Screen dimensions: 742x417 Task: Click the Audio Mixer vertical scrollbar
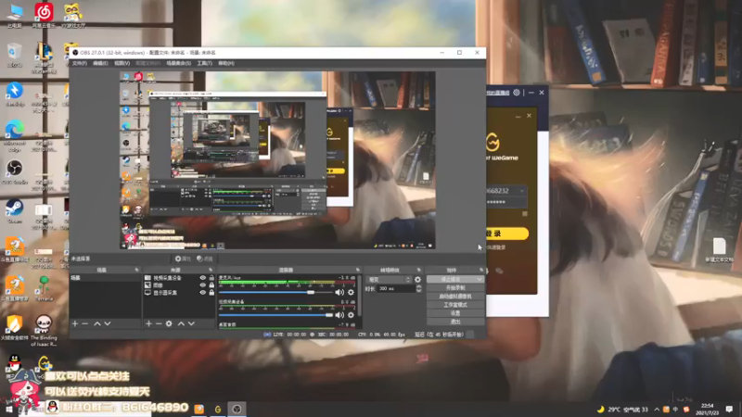[x=359, y=296]
